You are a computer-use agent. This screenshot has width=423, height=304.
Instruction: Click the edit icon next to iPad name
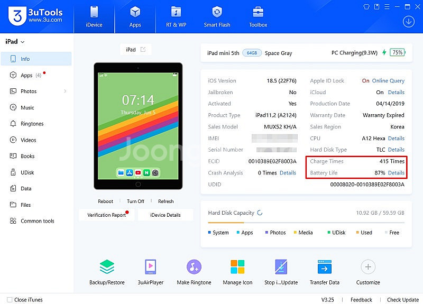click(143, 49)
